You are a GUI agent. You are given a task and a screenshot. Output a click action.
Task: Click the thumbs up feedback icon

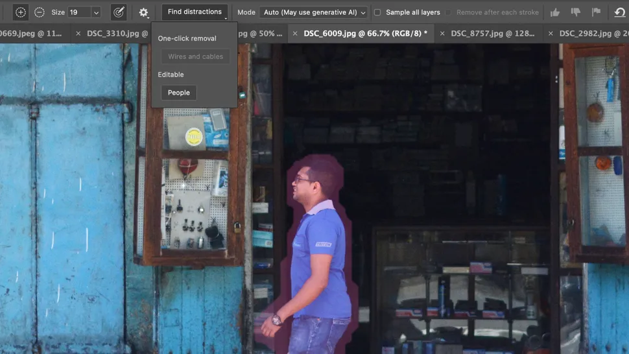pos(555,12)
